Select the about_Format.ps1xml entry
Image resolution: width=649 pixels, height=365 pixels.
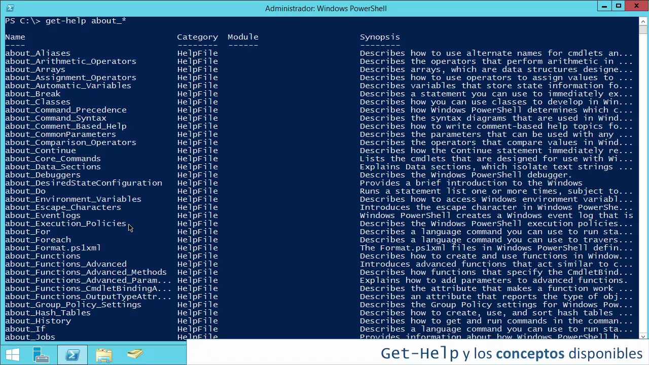point(53,248)
